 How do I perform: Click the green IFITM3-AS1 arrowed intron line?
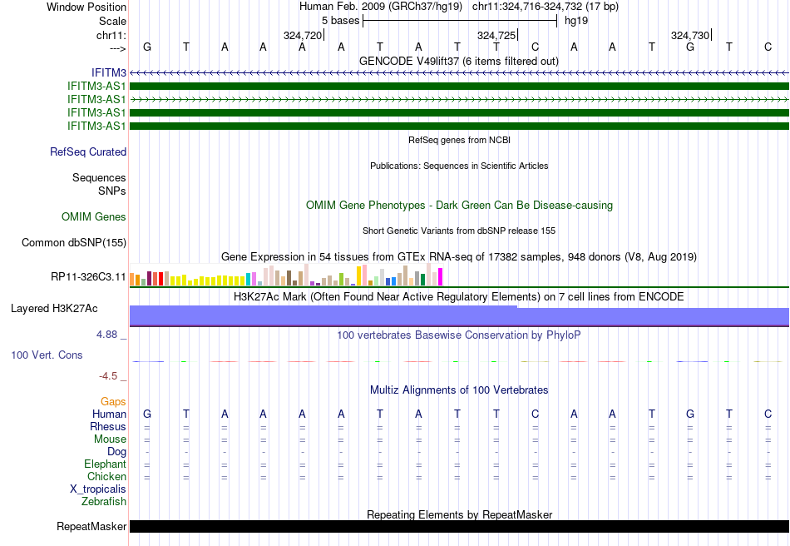(459, 99)
